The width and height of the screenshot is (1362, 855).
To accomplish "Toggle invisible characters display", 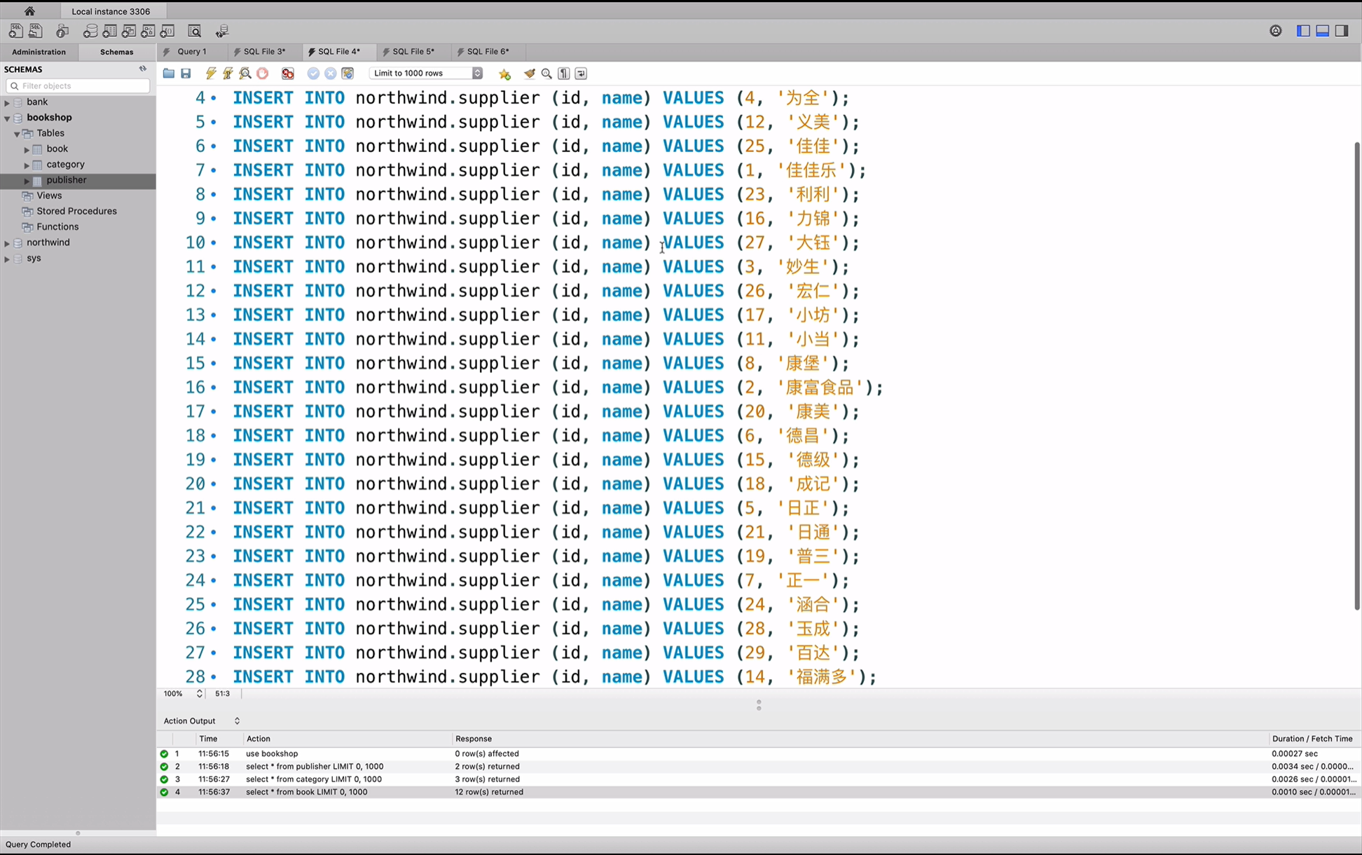I will pyautogui.click(x=564, y=74).
